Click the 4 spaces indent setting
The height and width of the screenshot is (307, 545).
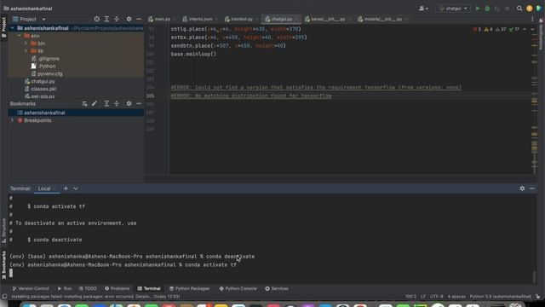456,297
